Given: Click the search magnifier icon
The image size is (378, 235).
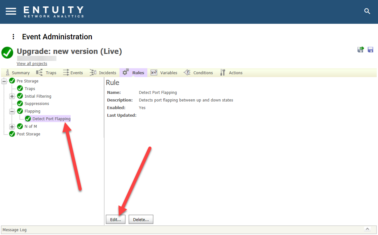Looking at the screenshot, I should pos(367,11).
